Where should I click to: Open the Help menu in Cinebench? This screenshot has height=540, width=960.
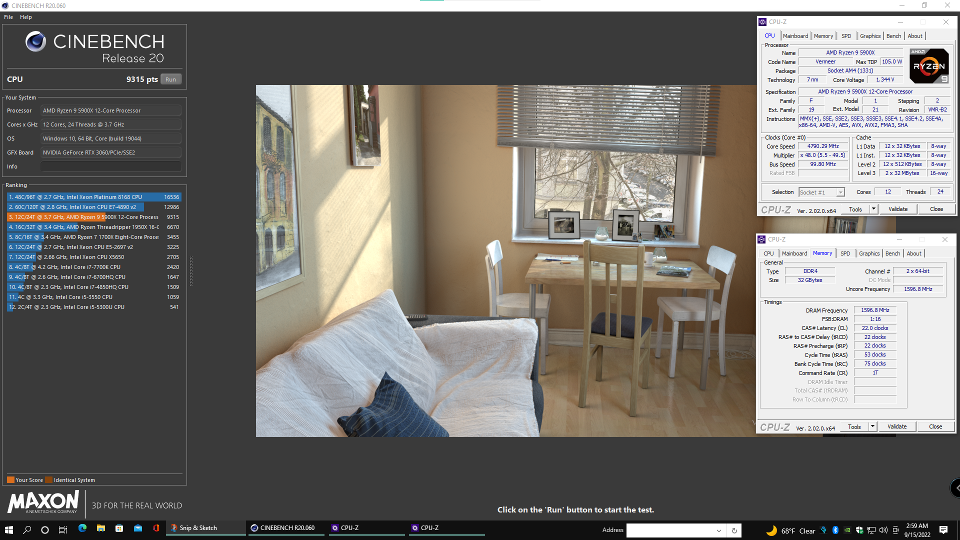coord(26,17)
